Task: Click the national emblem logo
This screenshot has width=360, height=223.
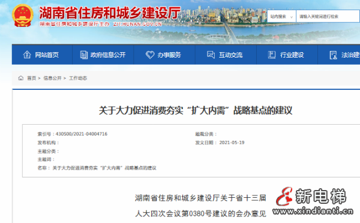Action: click(x=23, y=15)
